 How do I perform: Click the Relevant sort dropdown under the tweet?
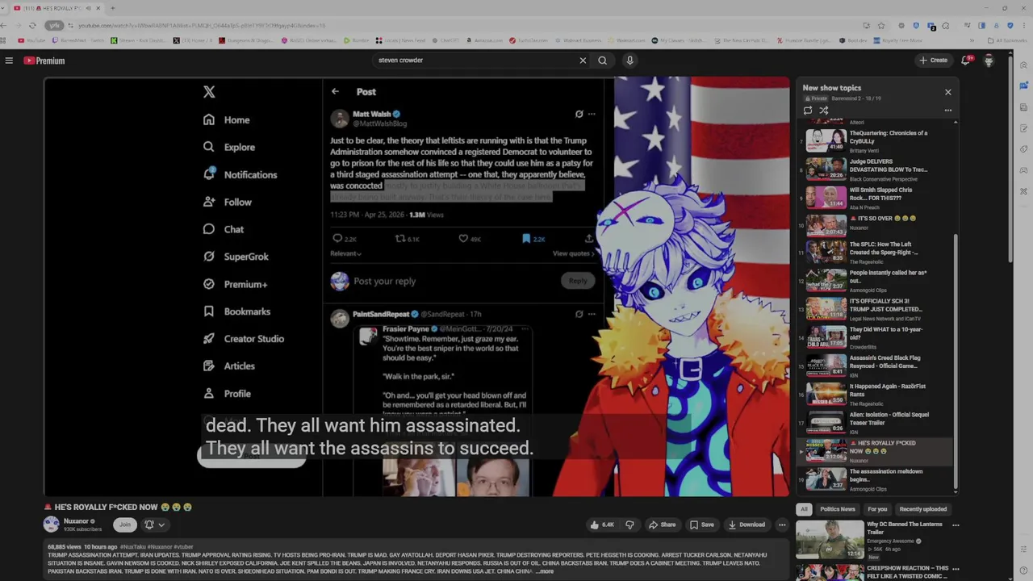click(x=345, y=253)
